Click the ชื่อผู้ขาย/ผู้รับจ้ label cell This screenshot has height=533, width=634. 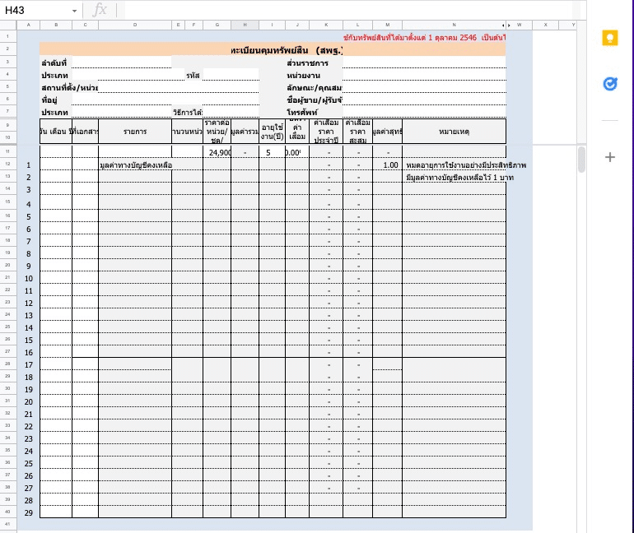click(x=314, y=100)
